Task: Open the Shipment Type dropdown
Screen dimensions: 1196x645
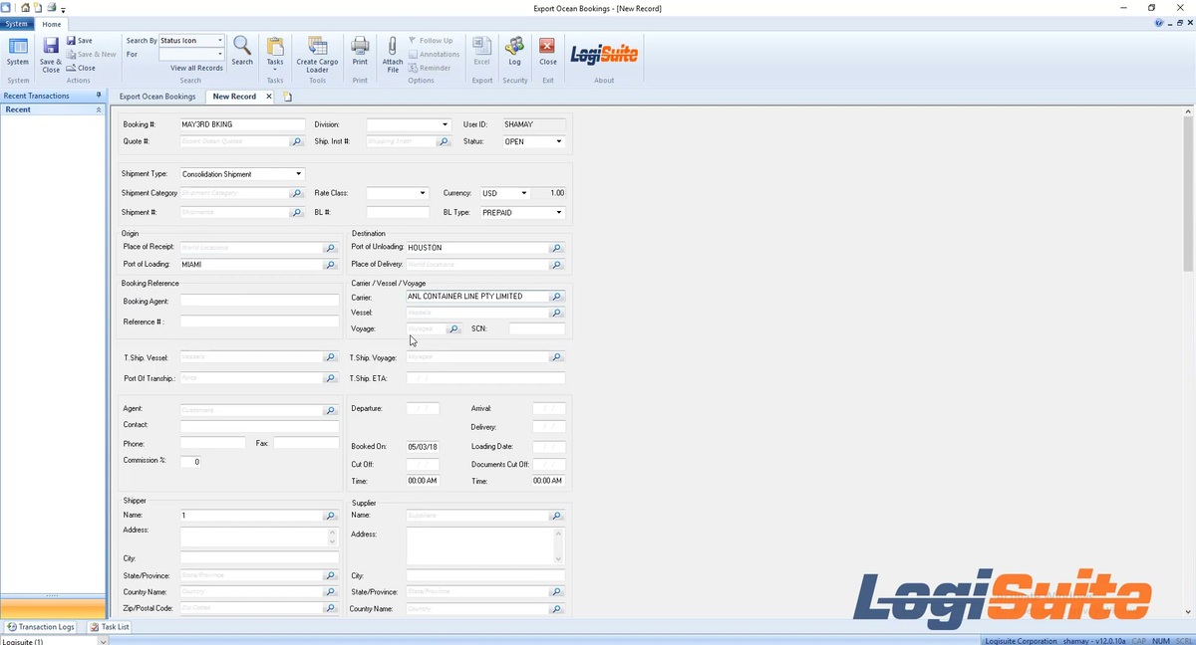Action: point(298,174)
